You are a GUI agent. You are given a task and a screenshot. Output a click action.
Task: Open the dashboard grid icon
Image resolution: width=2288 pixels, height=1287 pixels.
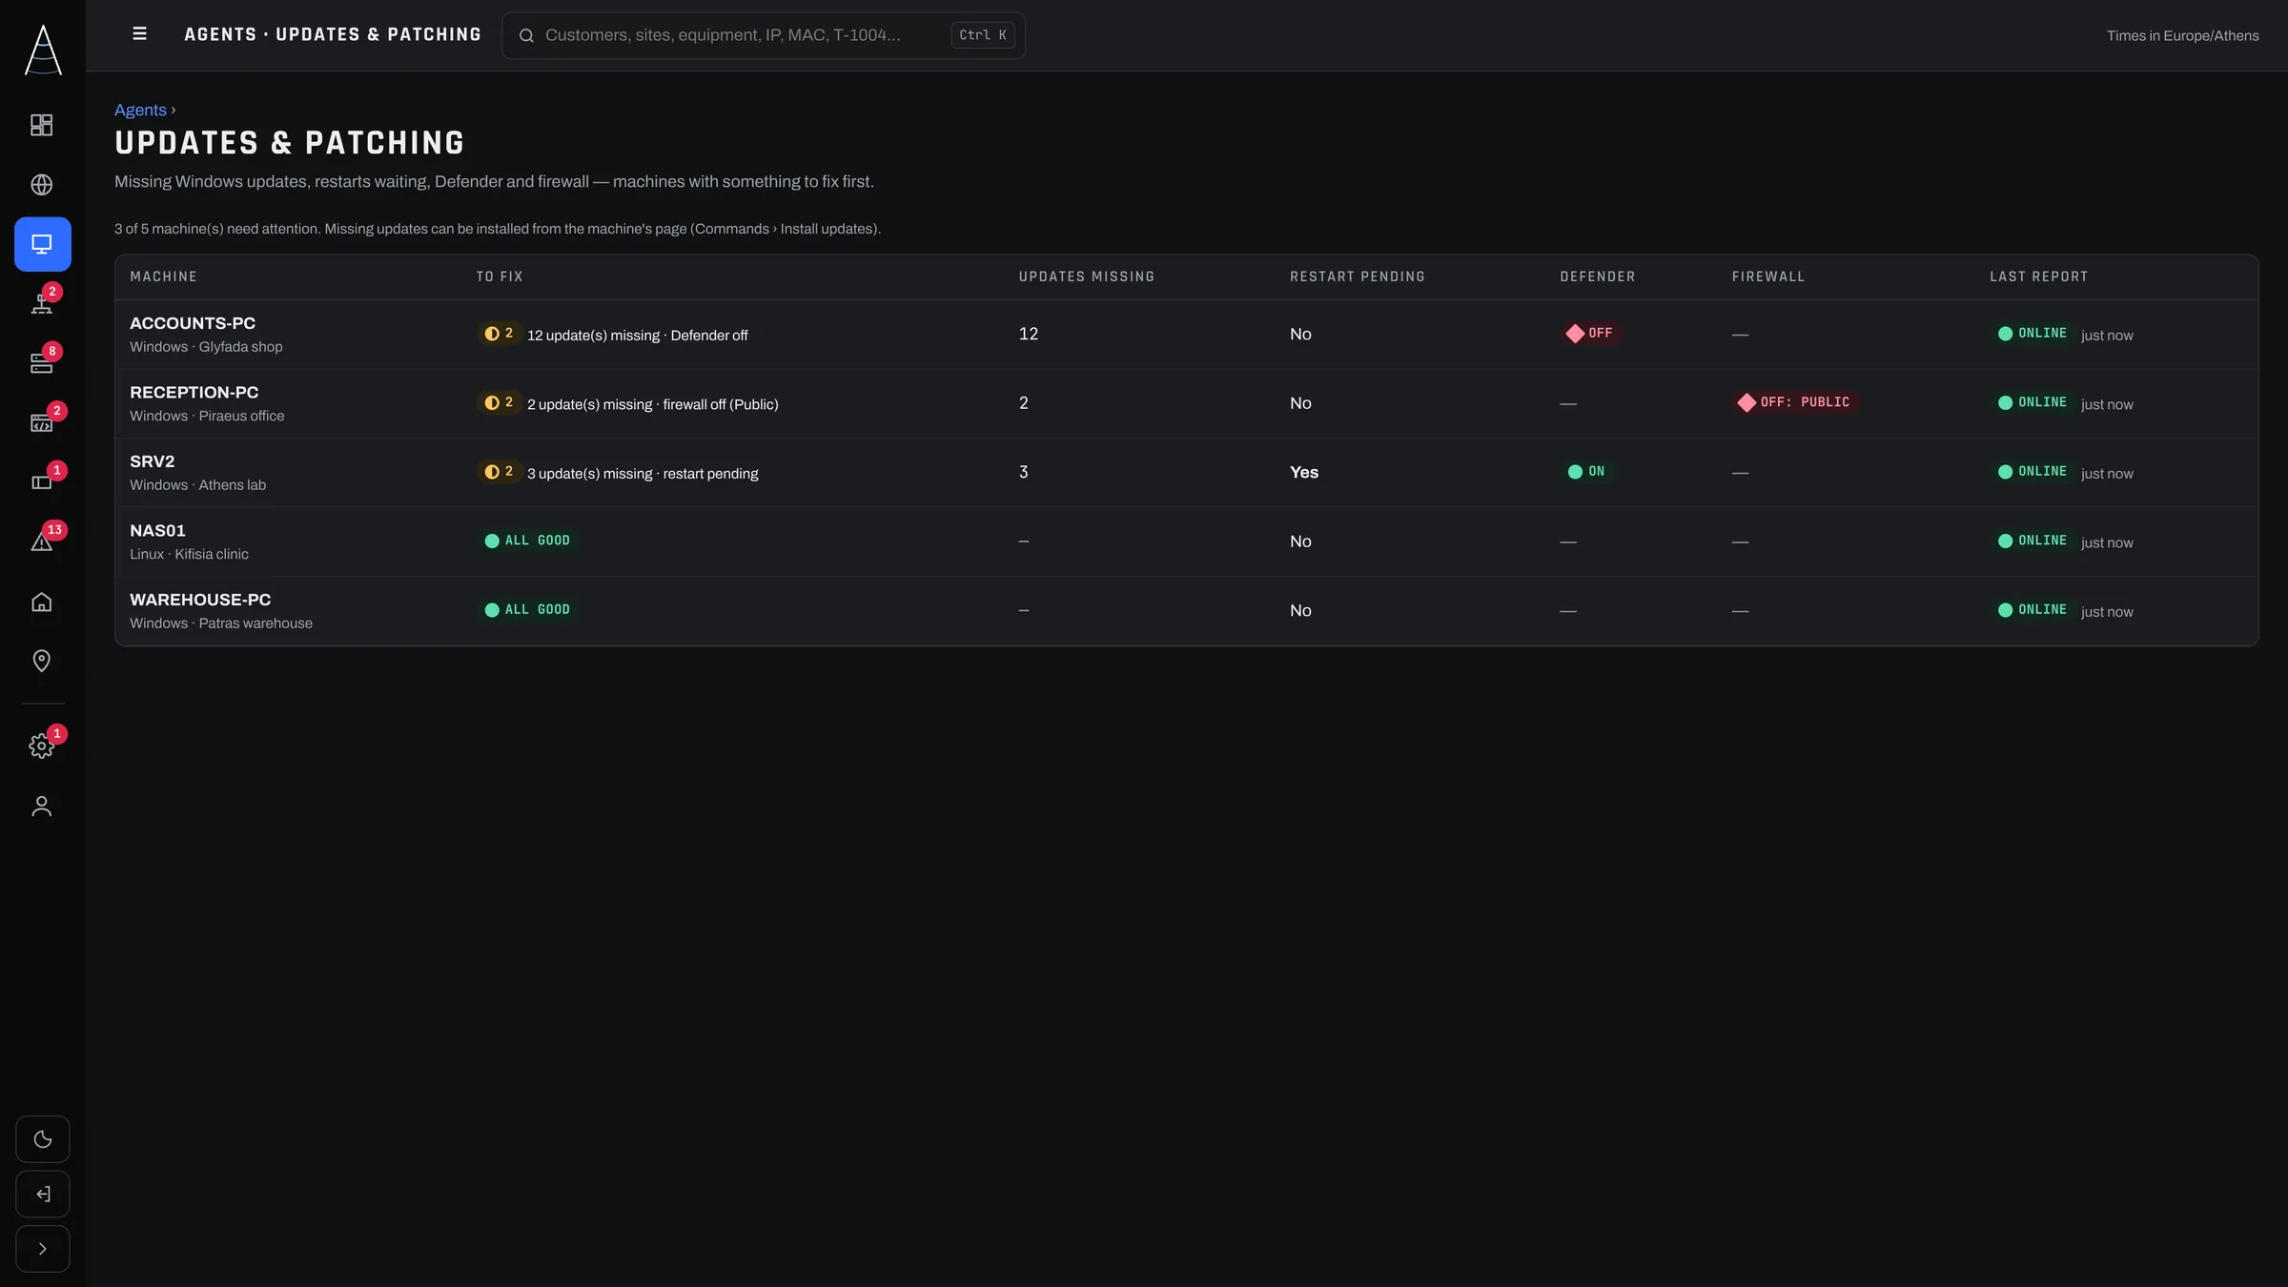click(x=42, y=125)
